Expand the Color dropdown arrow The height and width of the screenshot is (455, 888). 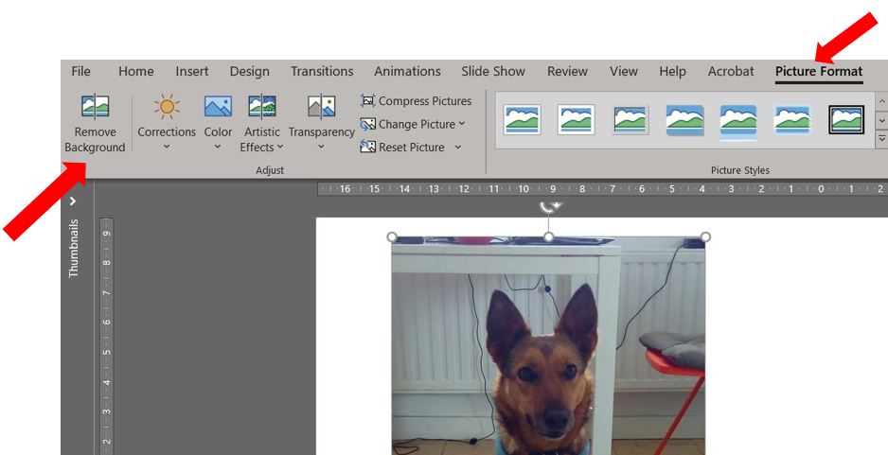pyautogui.click(x=218, y=148)
